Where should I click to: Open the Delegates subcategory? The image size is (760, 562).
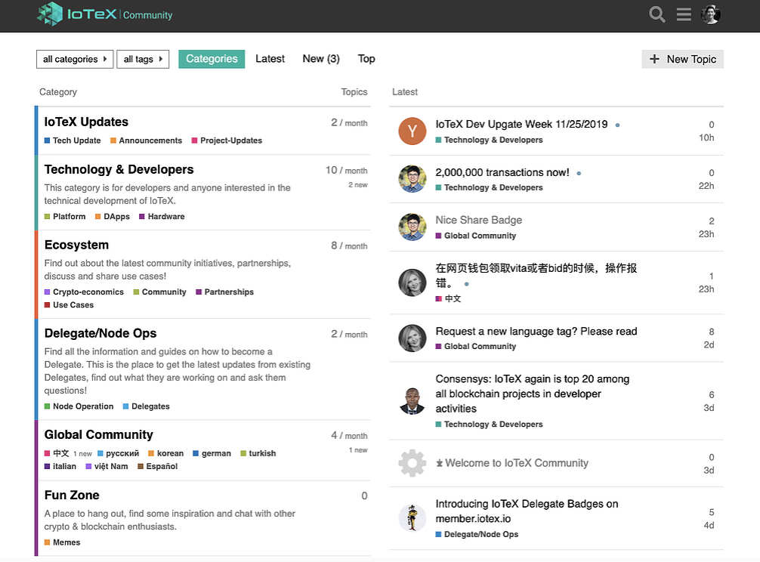pos(147,406)
